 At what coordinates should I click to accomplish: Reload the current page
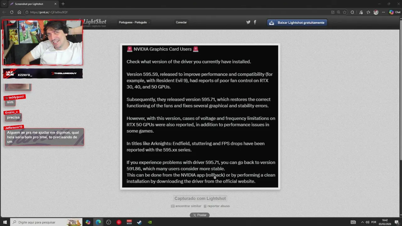click(x=12, y=12)
